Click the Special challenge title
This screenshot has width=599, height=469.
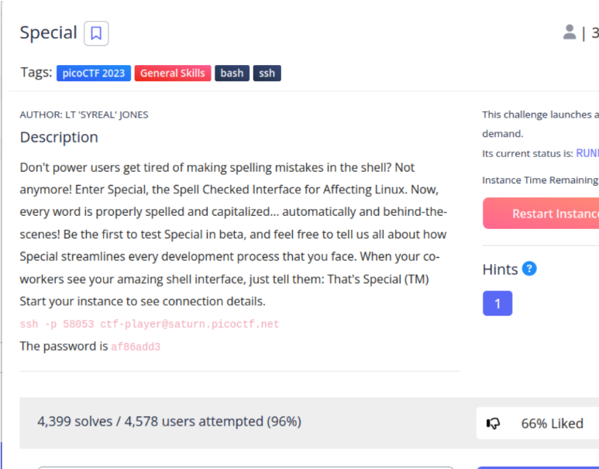(x=48, y=33)
